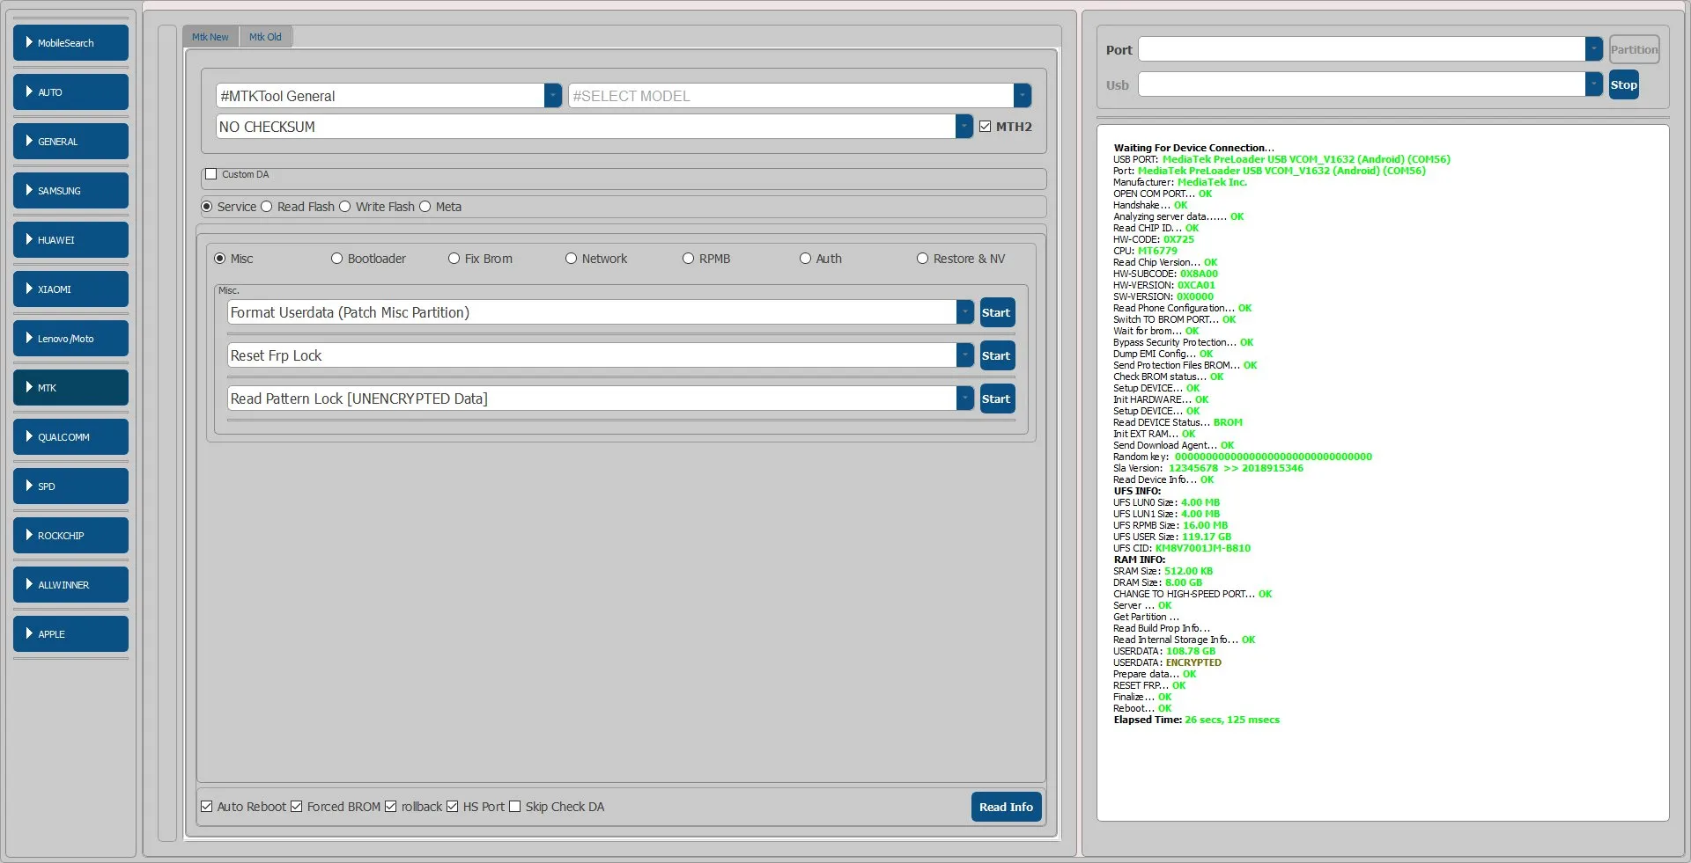Image resolution: width=1691 pixels, height=863 pixels.
Task: Open the MobileSearch sidebar section
Action: pos(70,43)
